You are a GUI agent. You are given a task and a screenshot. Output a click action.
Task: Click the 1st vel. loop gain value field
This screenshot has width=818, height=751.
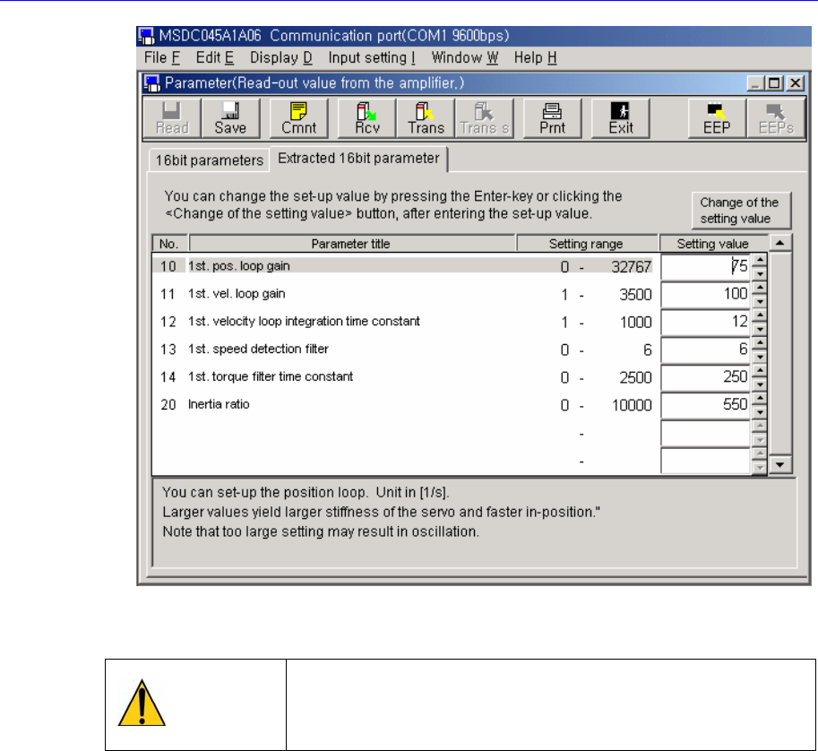tap(706, 294)
